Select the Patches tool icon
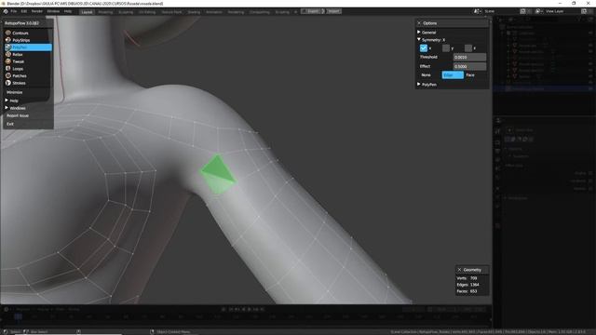 8,75
